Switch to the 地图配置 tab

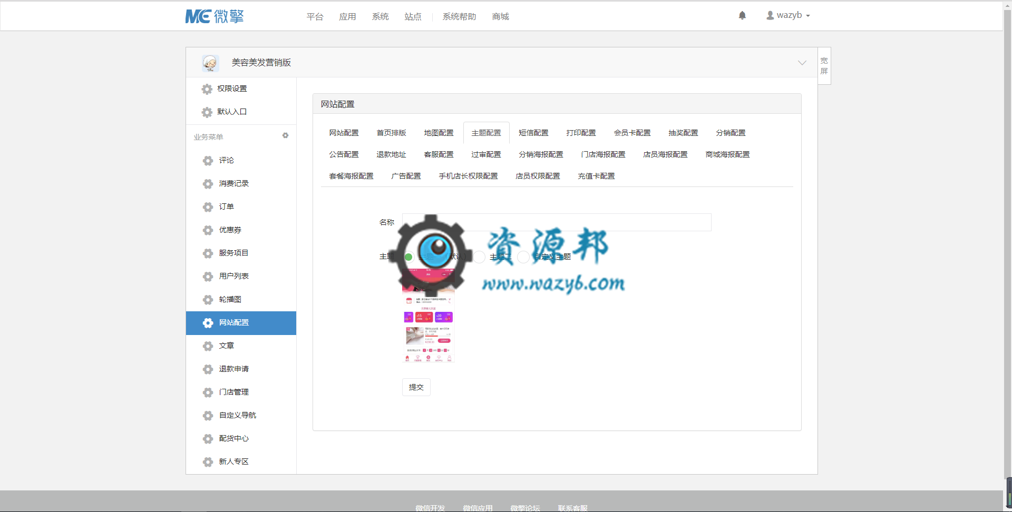point(439,133)
